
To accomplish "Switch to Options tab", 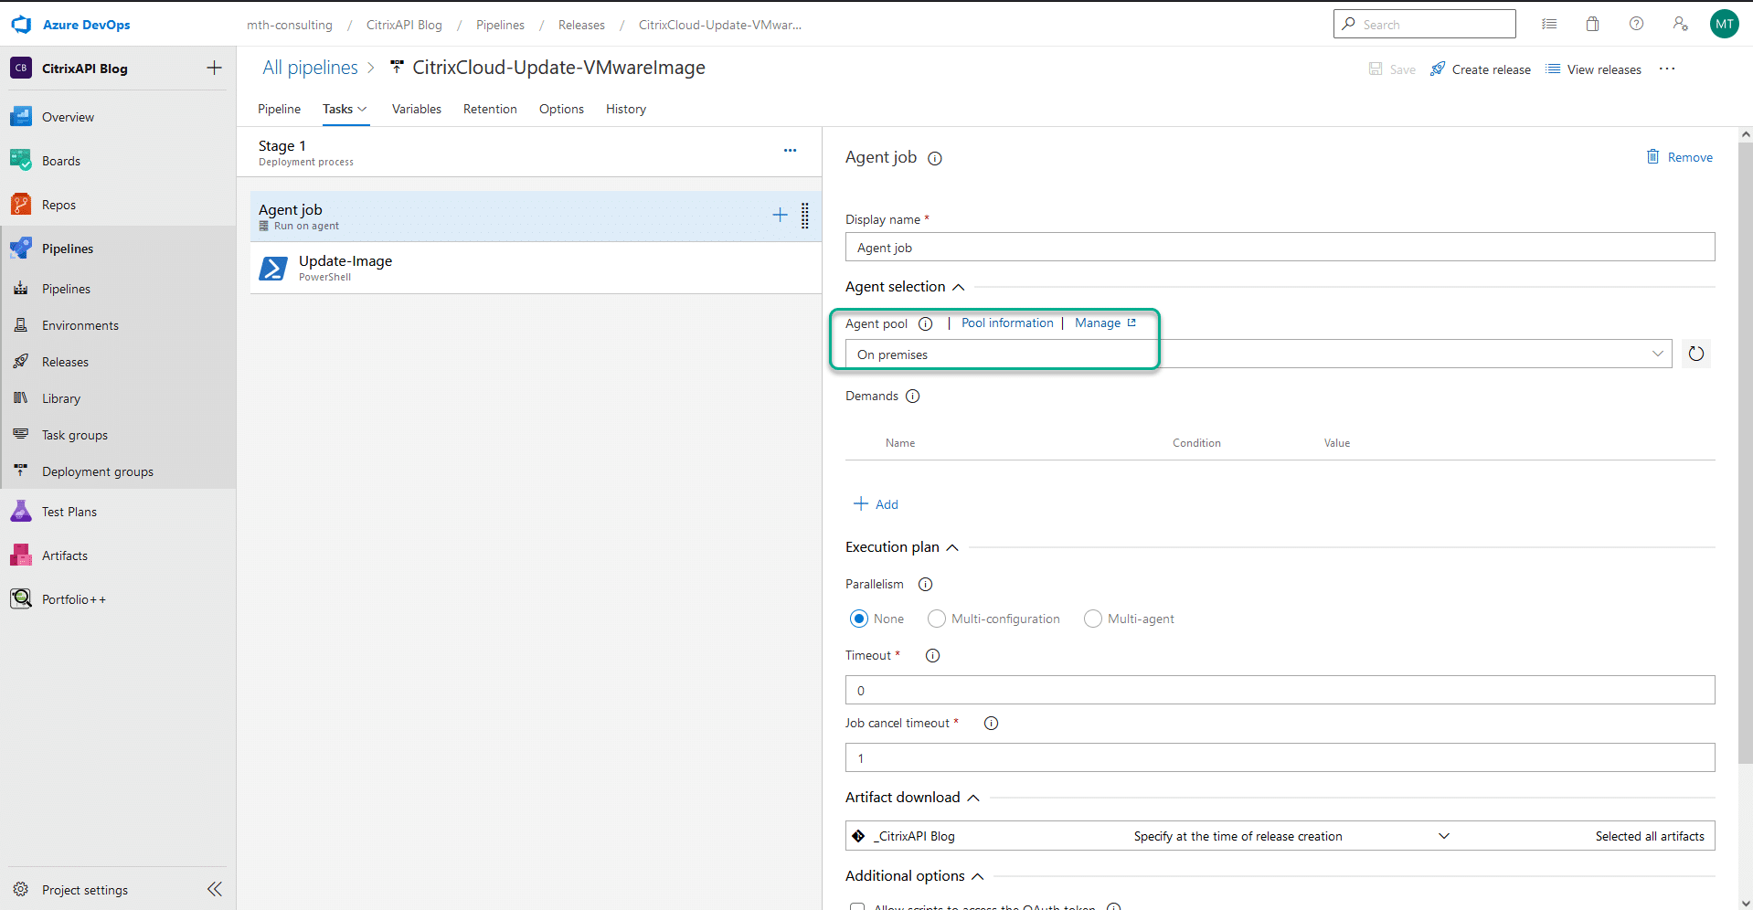I will [561, 109].
